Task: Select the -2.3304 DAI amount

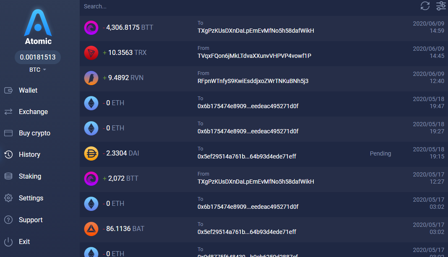Action: click(121, 153)
